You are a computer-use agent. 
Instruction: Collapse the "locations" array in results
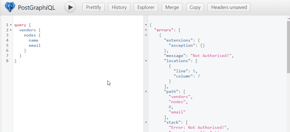pyautogui.click(x=146, y=61)
